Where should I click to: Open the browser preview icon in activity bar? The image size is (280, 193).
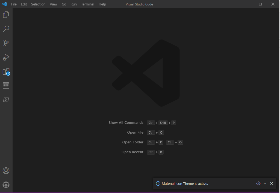tap(6, 86)
